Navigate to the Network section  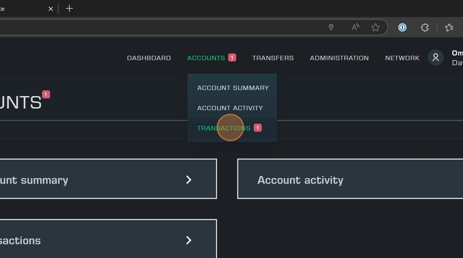pyautogui.click(x=402, y=58)
